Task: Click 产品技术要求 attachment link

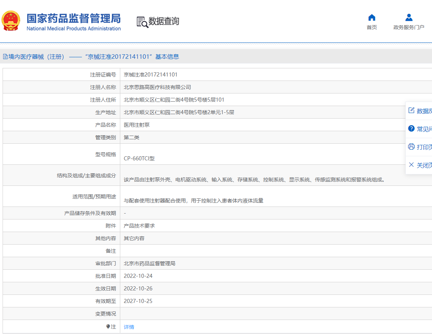Action: tap(139, 226)
